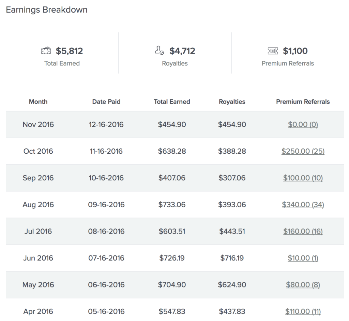Click the Earnings Breakdown title
The height and width of the screenshot is (321, 349).
46,10
